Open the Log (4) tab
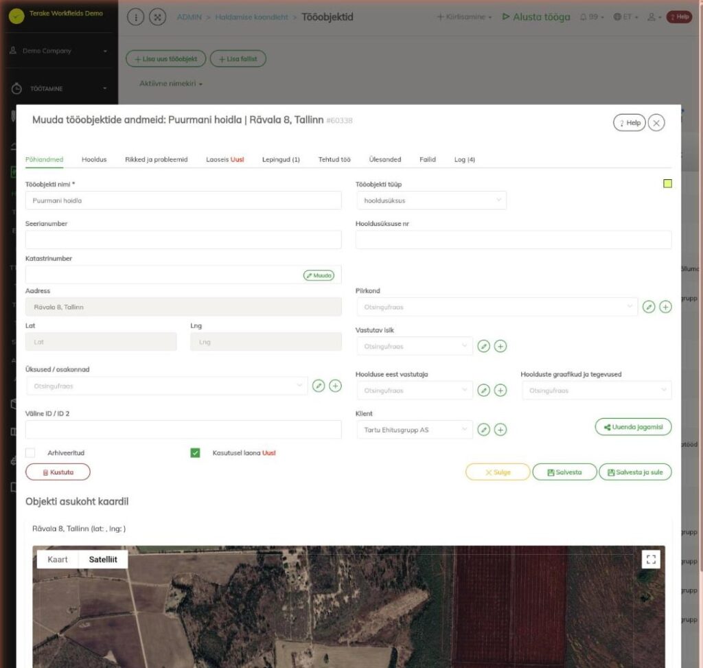 pyautogui.click(x=465, y=159)
